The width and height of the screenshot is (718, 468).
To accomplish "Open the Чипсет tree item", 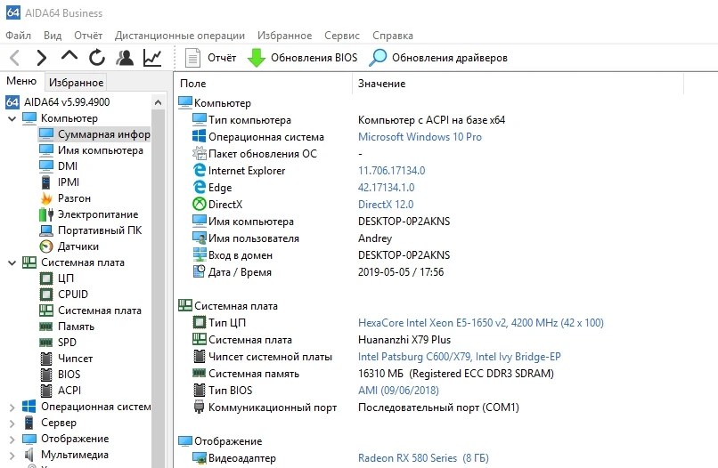I will 66,359.
